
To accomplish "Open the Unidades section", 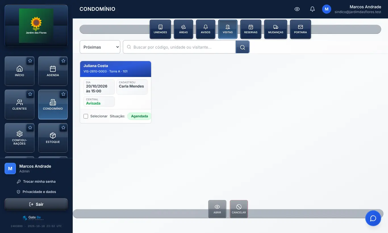I will click(x=160, y=29).
